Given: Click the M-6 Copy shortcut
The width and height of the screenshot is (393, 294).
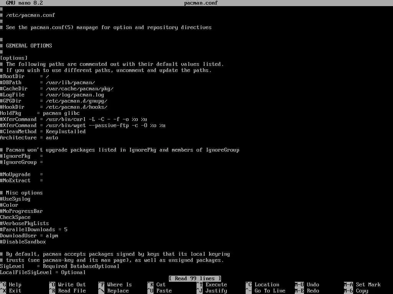Looking at the screenshot, I should tap(356, 291).
